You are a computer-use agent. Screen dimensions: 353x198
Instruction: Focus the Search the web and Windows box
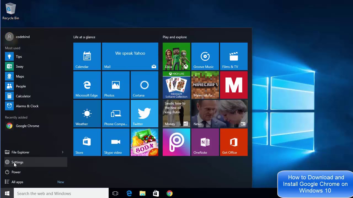(61, 193)
